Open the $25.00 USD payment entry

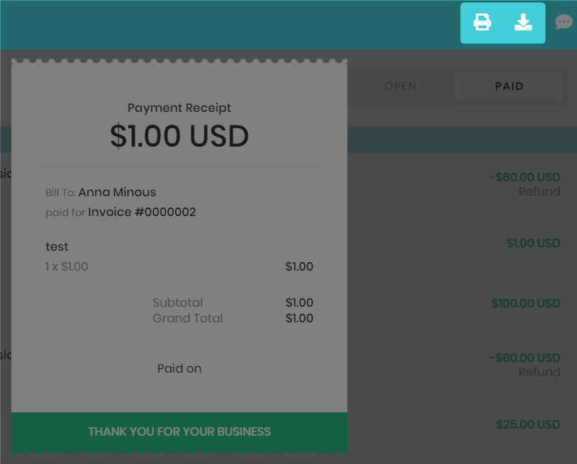[x=528, y=424]
